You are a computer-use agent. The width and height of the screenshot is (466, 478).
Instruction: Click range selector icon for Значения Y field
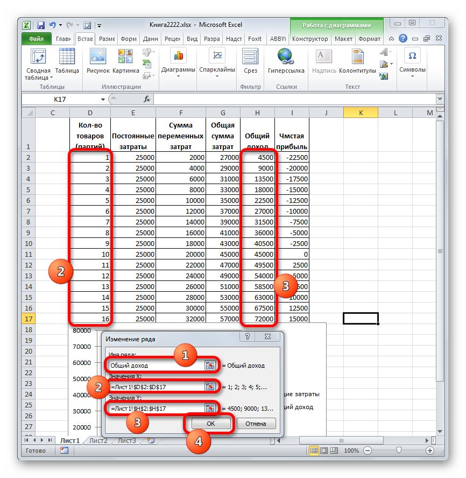pos(210,409)
